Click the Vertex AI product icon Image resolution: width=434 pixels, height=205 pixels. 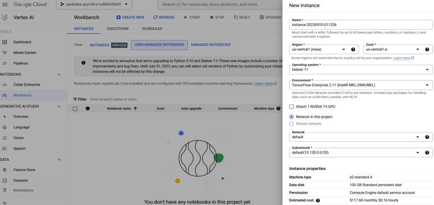tap(4, 17)
